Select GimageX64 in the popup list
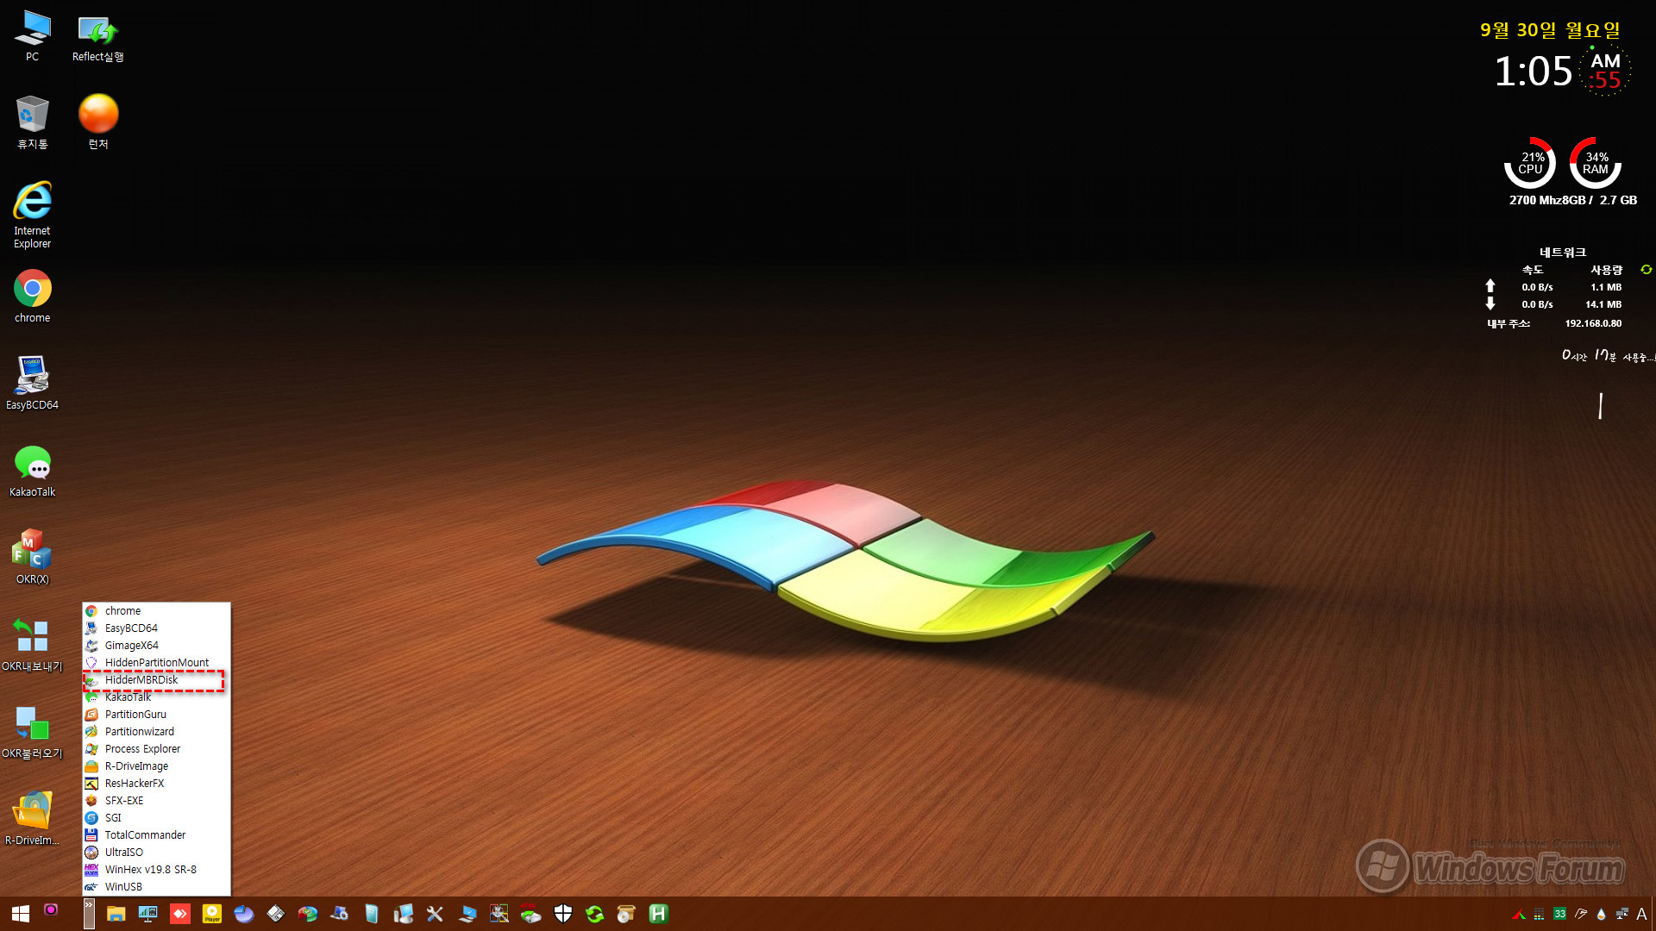 [156, 646]
